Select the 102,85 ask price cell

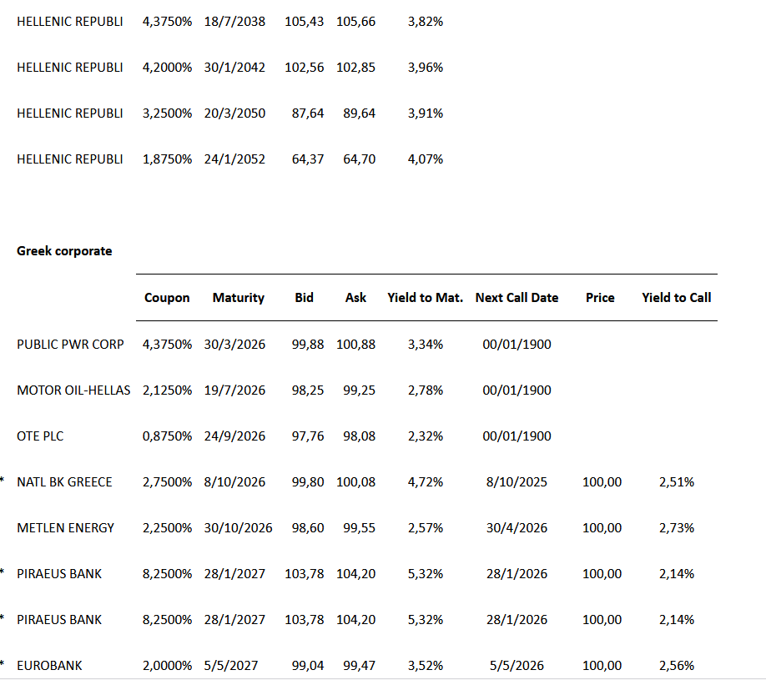coord(355,68)
